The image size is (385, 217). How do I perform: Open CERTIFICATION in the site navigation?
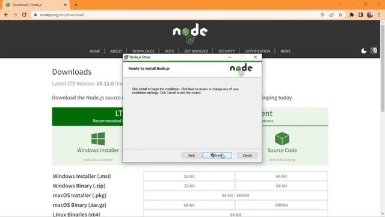pyautogui.click(x=257, y=51)
